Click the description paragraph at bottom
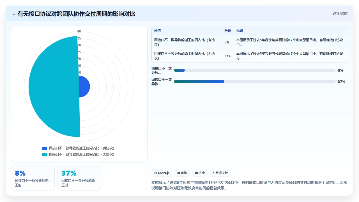Screen dimensions: 359x202 click(x=249, y=185)
